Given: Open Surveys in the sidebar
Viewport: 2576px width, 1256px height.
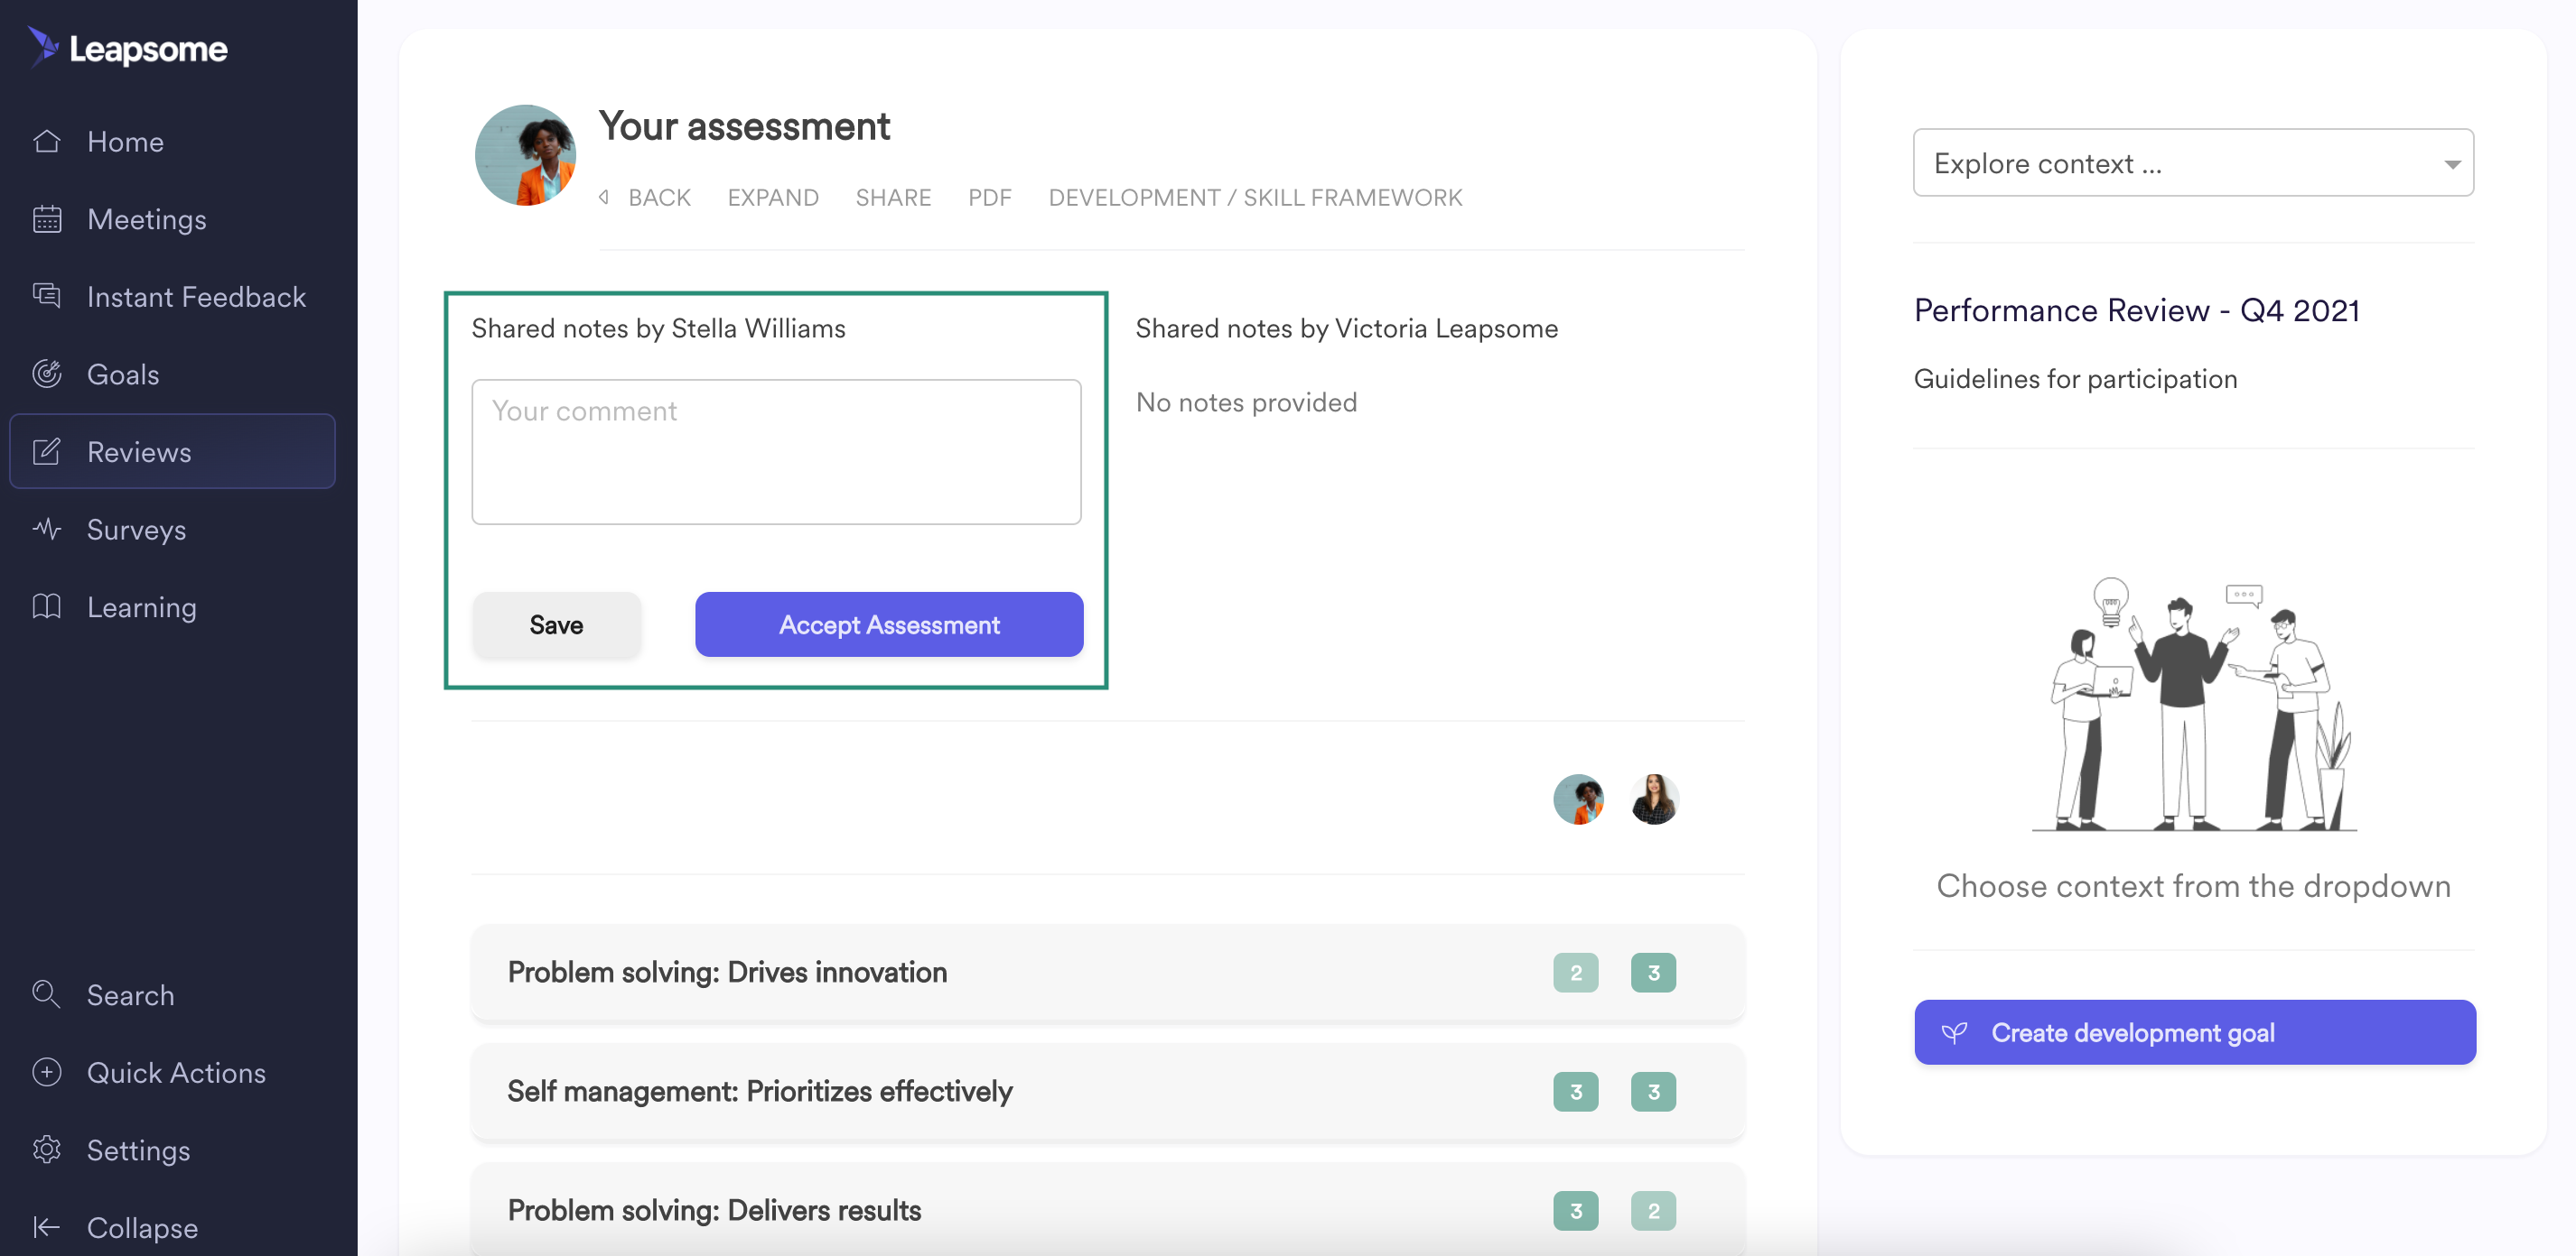Looking at the screenshot, I should [137, 529].
